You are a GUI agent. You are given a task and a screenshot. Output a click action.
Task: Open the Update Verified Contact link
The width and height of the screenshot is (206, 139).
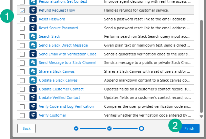coord(59,98)
